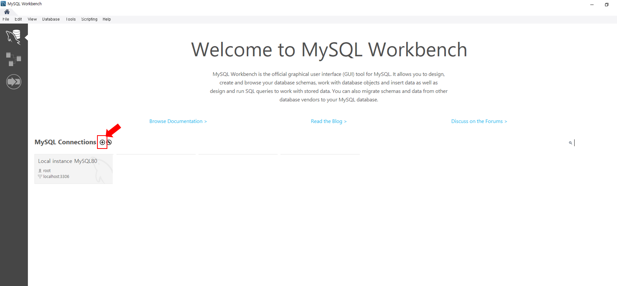Restore down the MySQL Workbench window
This screenshot has height=286, width=617.
click(x=606, y=5)
